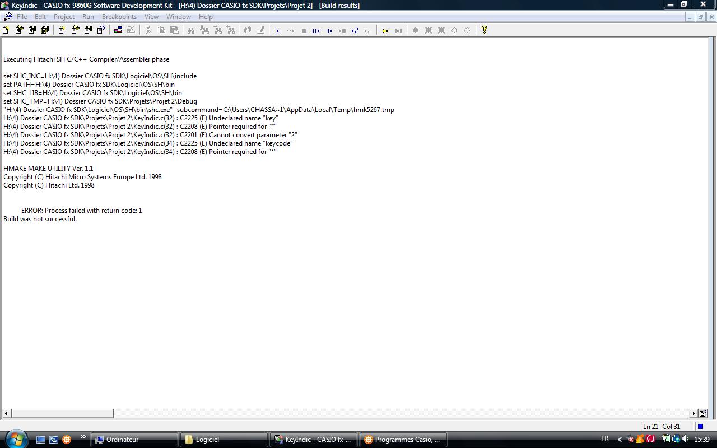Click the "Build was not successful." line
Viewport: 717px width, 448px height.
[40, 219]
